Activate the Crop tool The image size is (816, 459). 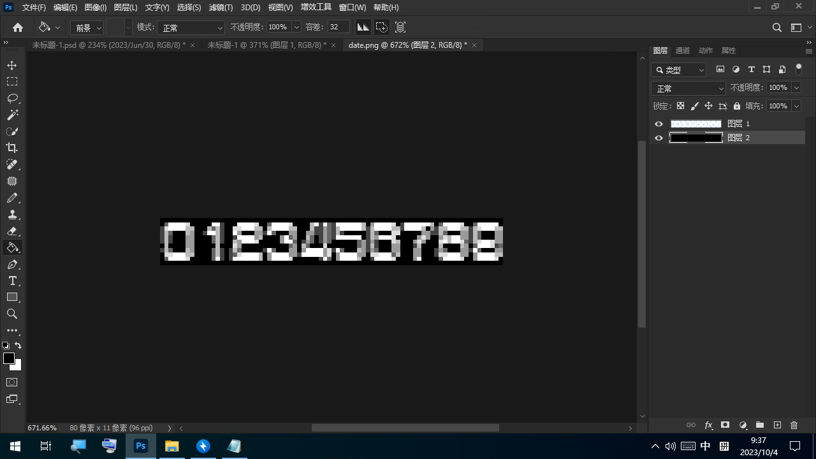coord(12,148)
